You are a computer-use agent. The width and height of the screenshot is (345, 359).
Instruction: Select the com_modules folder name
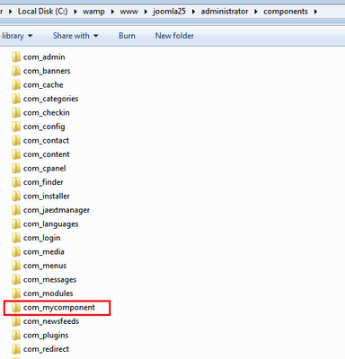(48, 293)
